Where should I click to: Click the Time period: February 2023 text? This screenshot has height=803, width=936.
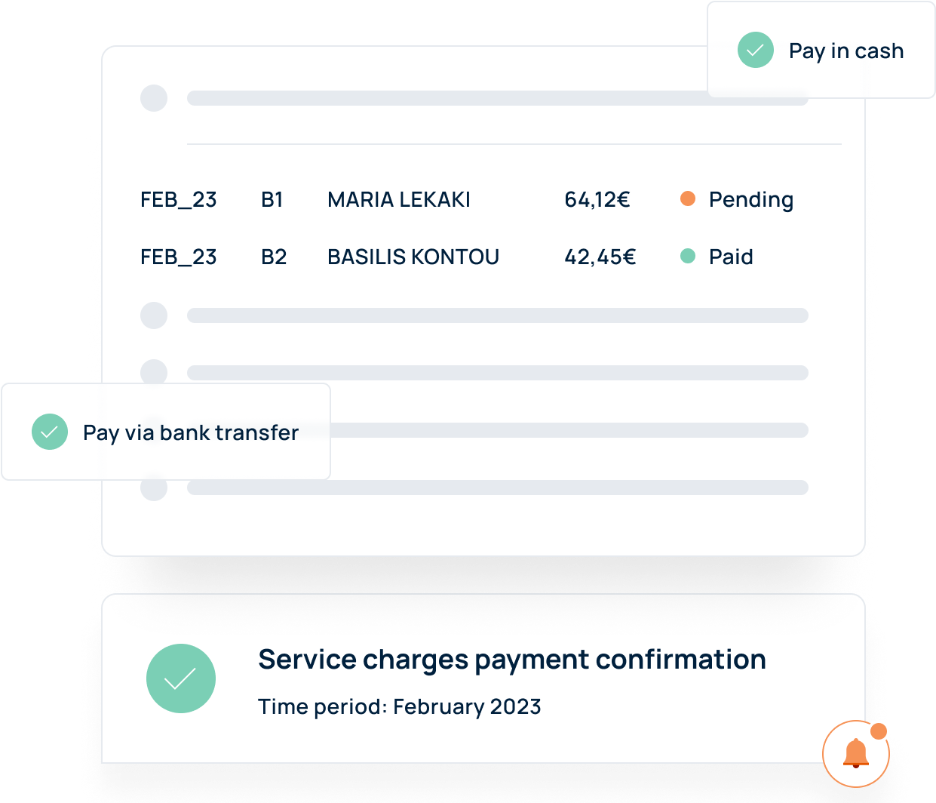click(400, 706)
